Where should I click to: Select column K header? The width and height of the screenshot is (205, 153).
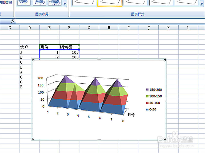(x=168, y=28)
